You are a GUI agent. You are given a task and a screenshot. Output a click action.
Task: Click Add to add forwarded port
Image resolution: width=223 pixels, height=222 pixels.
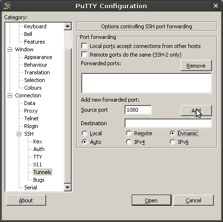coord(196,110)
